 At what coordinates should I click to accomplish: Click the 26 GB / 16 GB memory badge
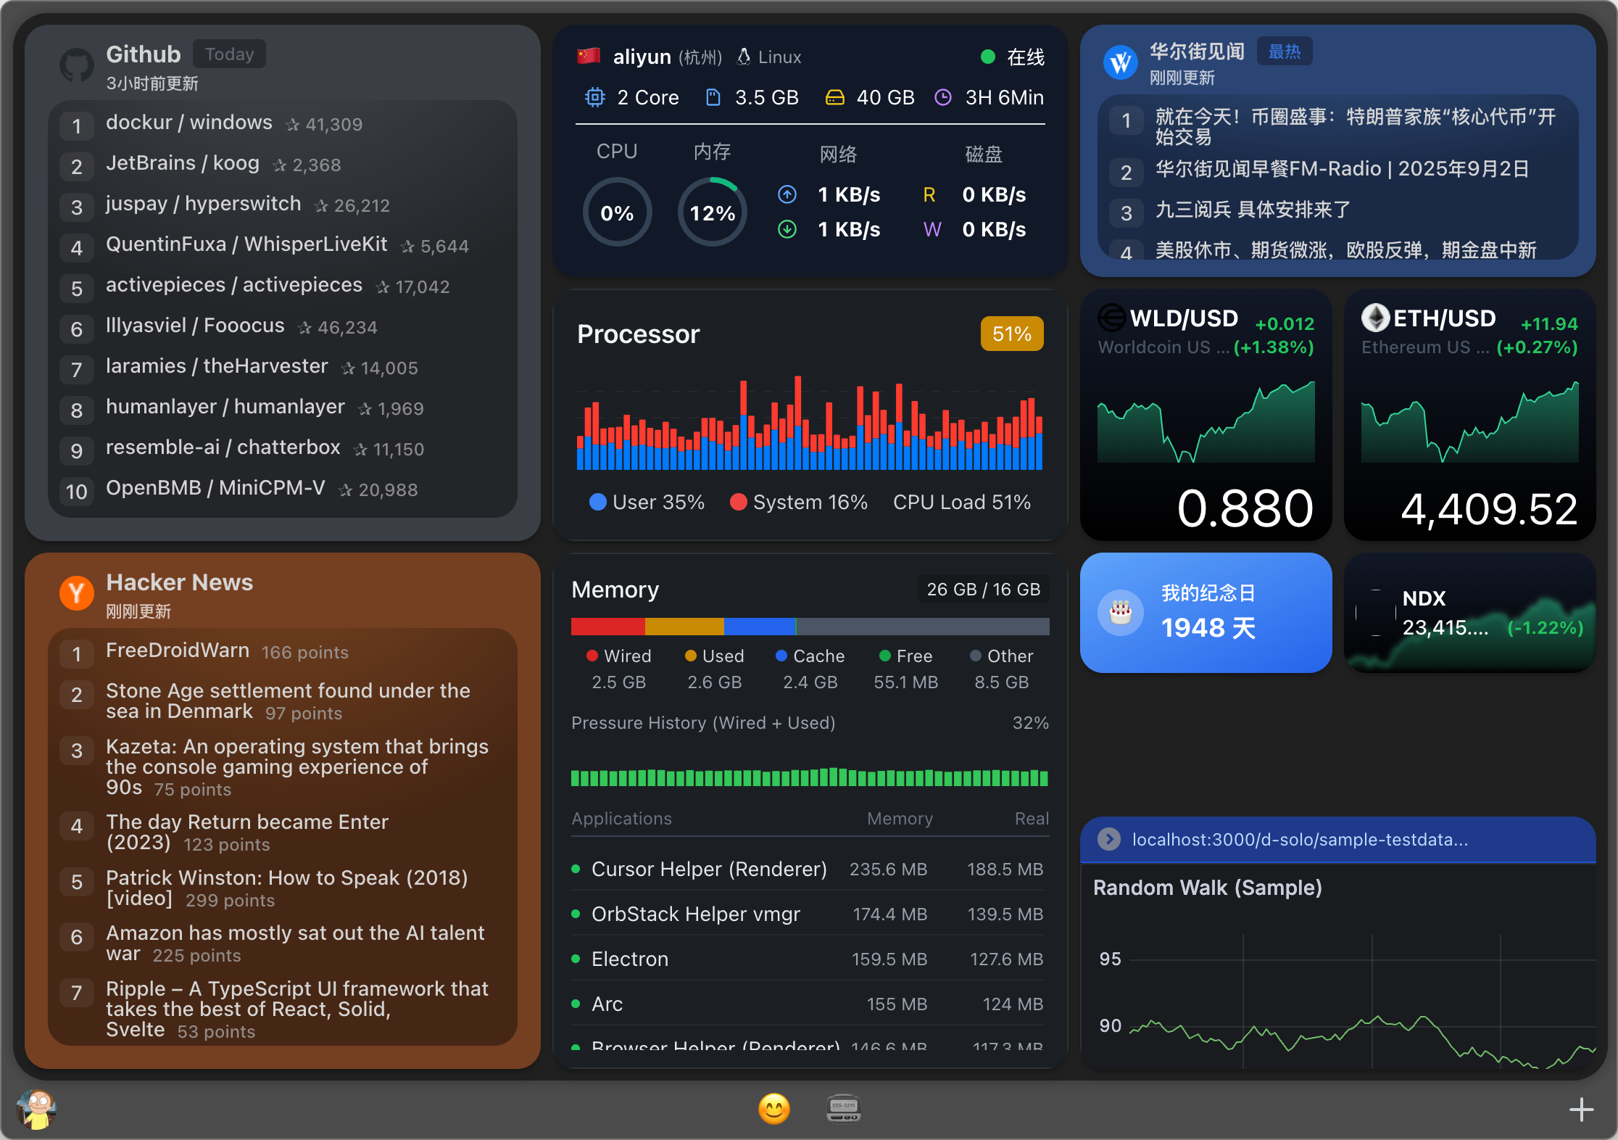tap(983, 589)
